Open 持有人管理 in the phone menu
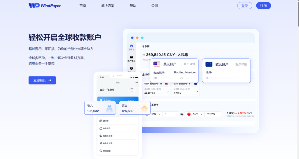The height and width of the screenshot is (159, 299). 118,136
